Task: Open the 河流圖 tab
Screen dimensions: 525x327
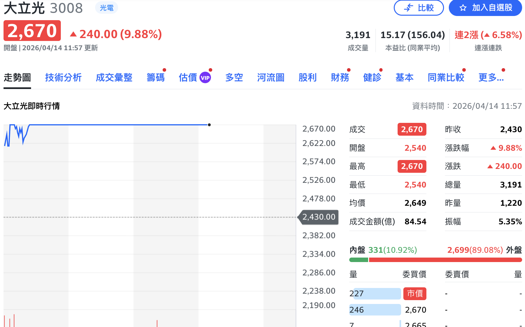Action: point(271,77)
